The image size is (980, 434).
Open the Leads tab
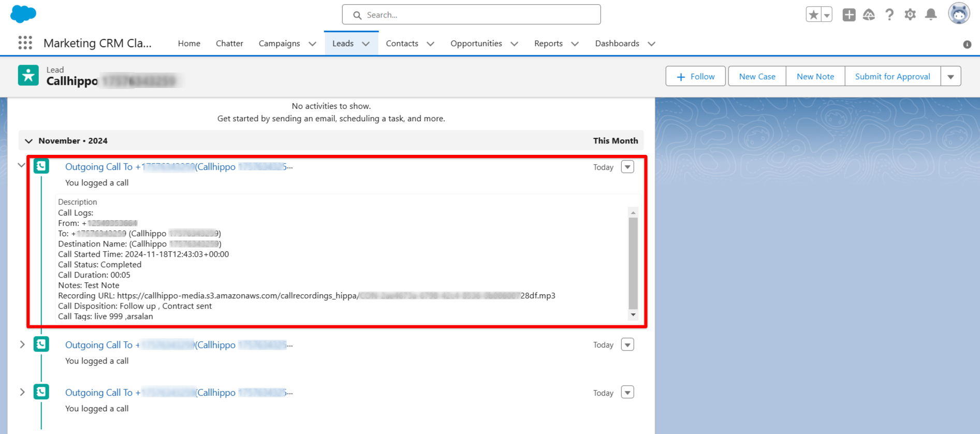click(343, 44)
